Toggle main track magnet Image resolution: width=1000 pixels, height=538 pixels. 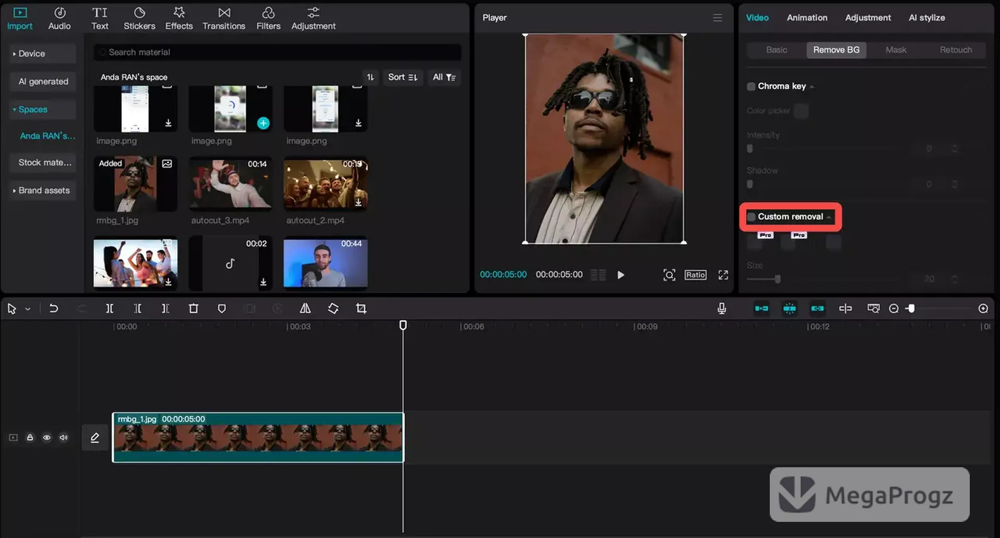[x=761, y=309]
